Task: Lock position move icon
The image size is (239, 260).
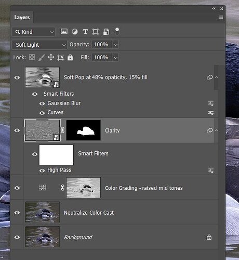Action: point(51,57)
